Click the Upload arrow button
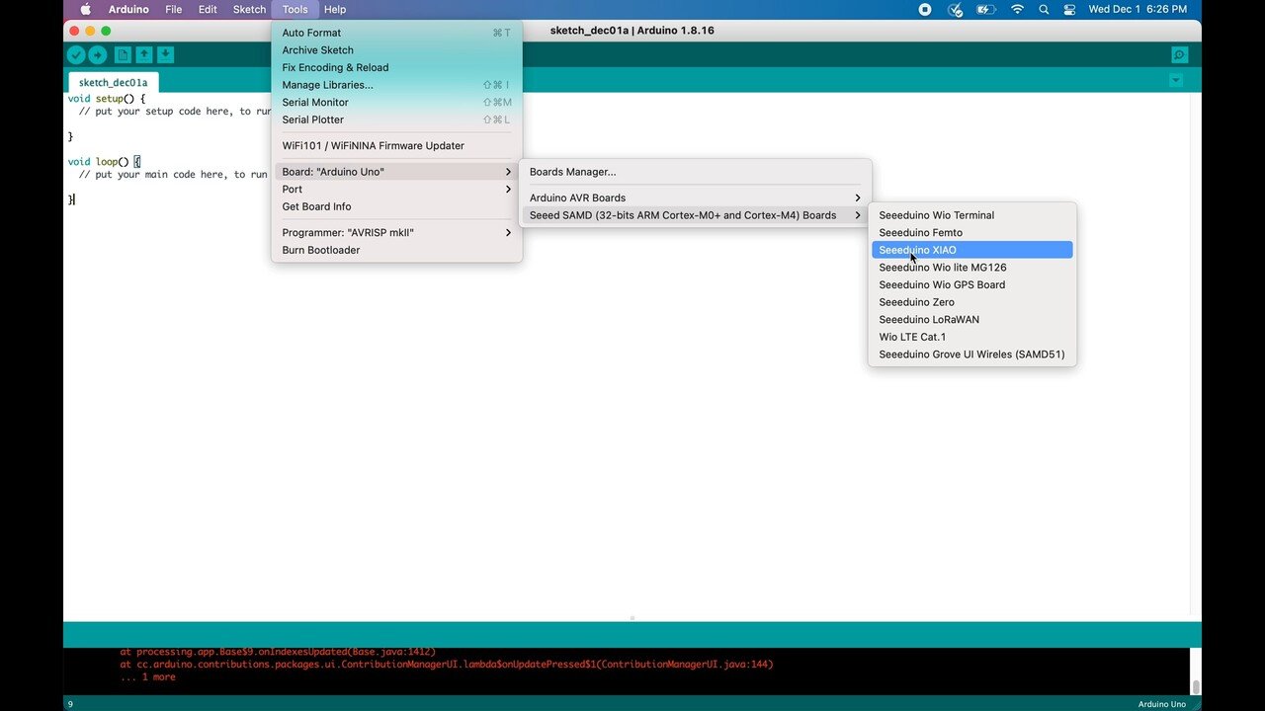This screenshot has height=711, width=1265. (x=98, y=55)
